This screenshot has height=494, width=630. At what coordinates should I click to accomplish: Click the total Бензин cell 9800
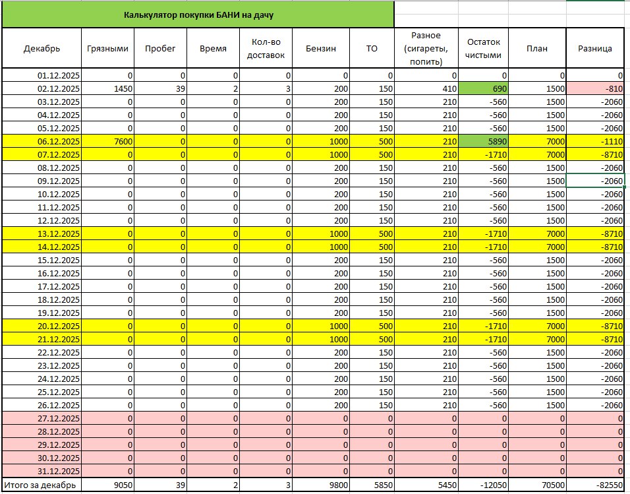(320, 485)
